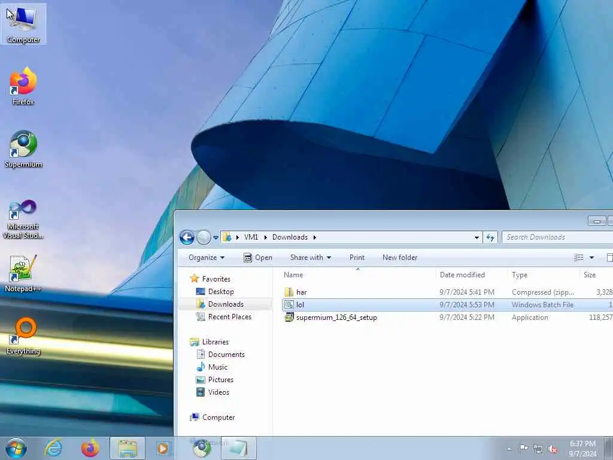The width and height of the screenshot is (613, 460).
Task: Click the VM1 breadcrumb
Action: (x=251, y=237)
